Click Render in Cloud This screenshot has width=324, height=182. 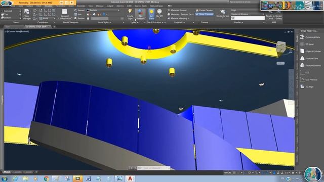pos(270,16)
